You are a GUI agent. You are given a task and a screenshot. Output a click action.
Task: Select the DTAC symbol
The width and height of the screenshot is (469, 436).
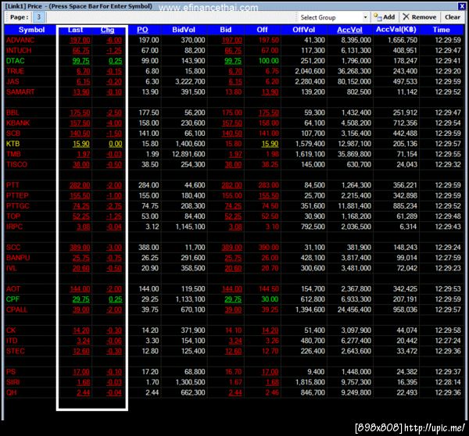pos(16,61)
